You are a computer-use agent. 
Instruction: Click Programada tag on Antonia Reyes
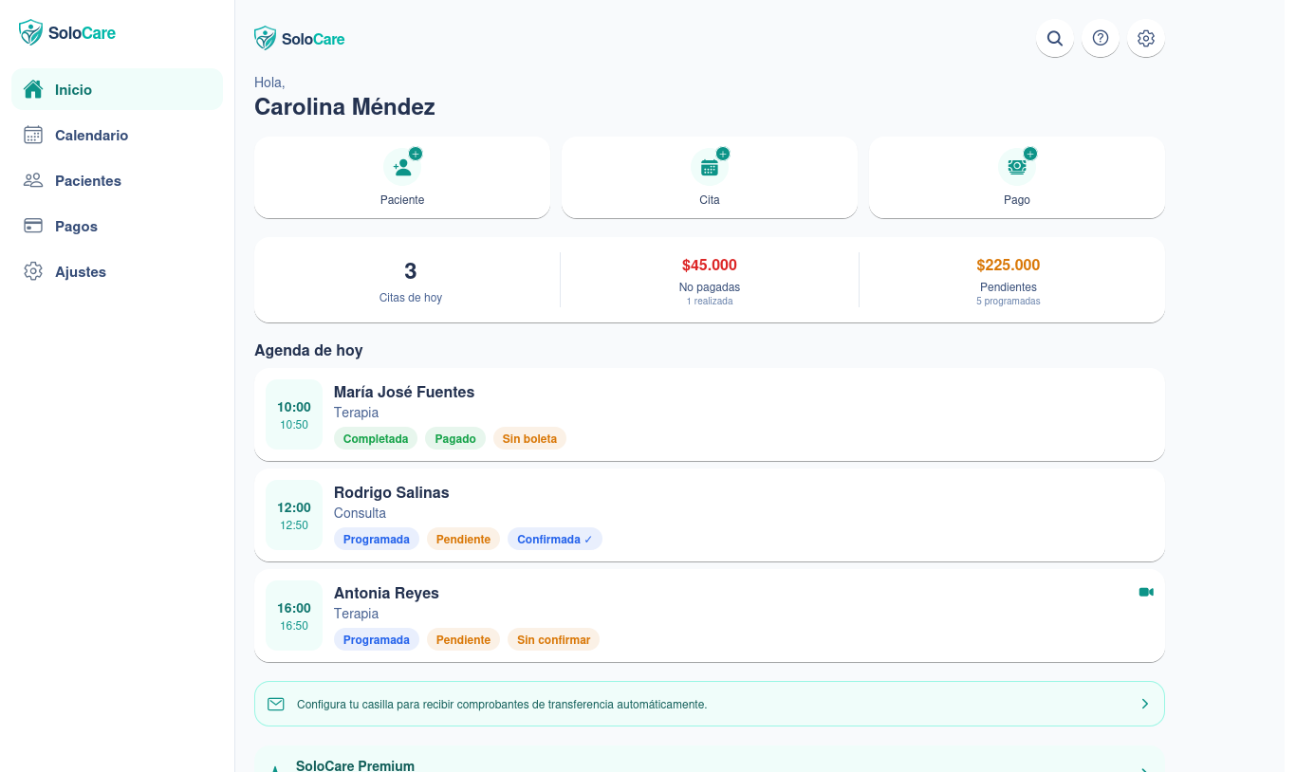pos(377,639)
